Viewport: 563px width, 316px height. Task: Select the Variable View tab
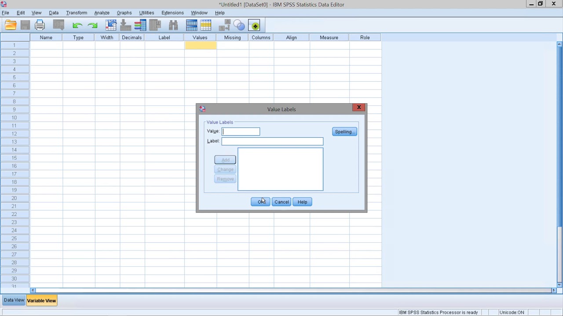point(41,301)
